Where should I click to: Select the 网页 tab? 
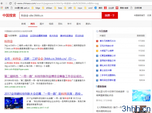pyautogui.click(x=33, y=24)
